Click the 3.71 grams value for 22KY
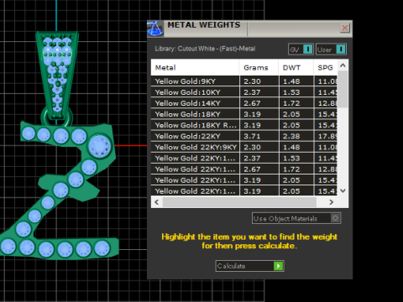This screenshot has width=403, height=302. pyautogui.click(x=252, y=136)
